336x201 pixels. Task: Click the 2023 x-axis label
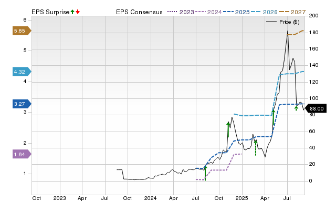59,198
